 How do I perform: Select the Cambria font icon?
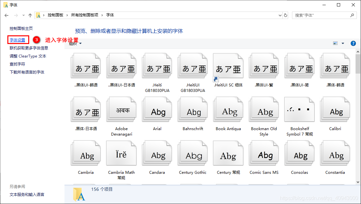pyautogui.click(x=86, y=153)
